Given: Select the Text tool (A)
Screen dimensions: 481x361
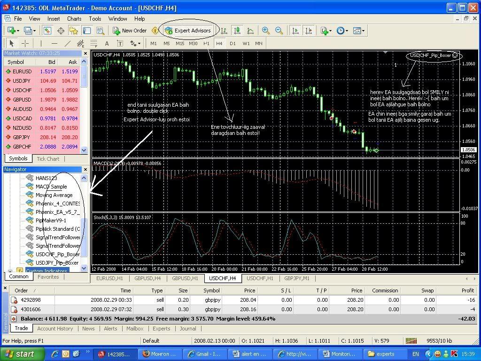Looking at the screenshot, I should 107,43.
